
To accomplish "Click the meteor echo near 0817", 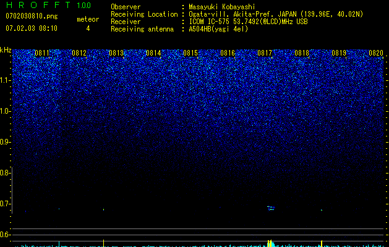I will pos(271,208).
